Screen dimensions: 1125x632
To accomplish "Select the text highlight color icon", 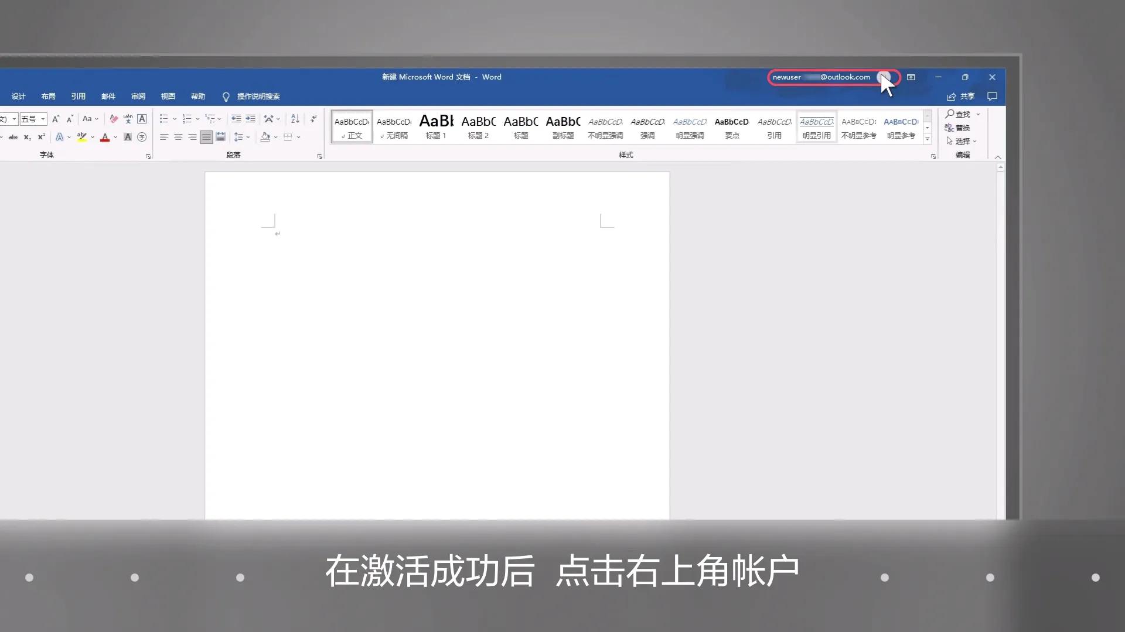I will (x=82, y=138).
